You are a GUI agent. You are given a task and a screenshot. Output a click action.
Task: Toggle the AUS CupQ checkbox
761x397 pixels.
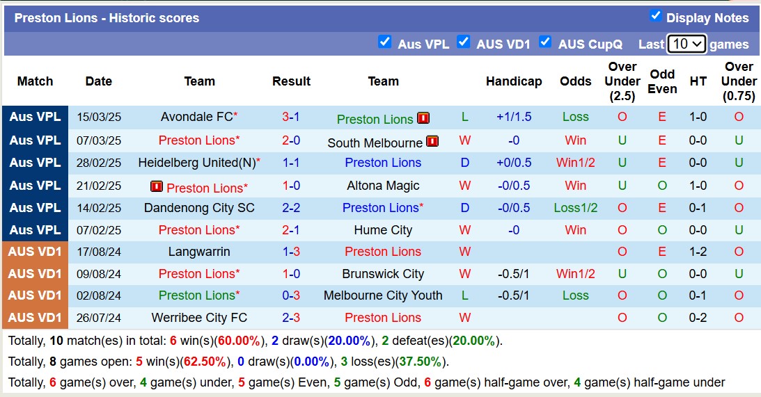[545, 42]
